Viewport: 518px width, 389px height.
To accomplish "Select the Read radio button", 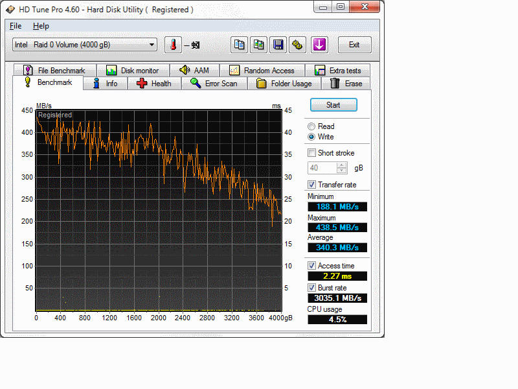I will point(311,126).
